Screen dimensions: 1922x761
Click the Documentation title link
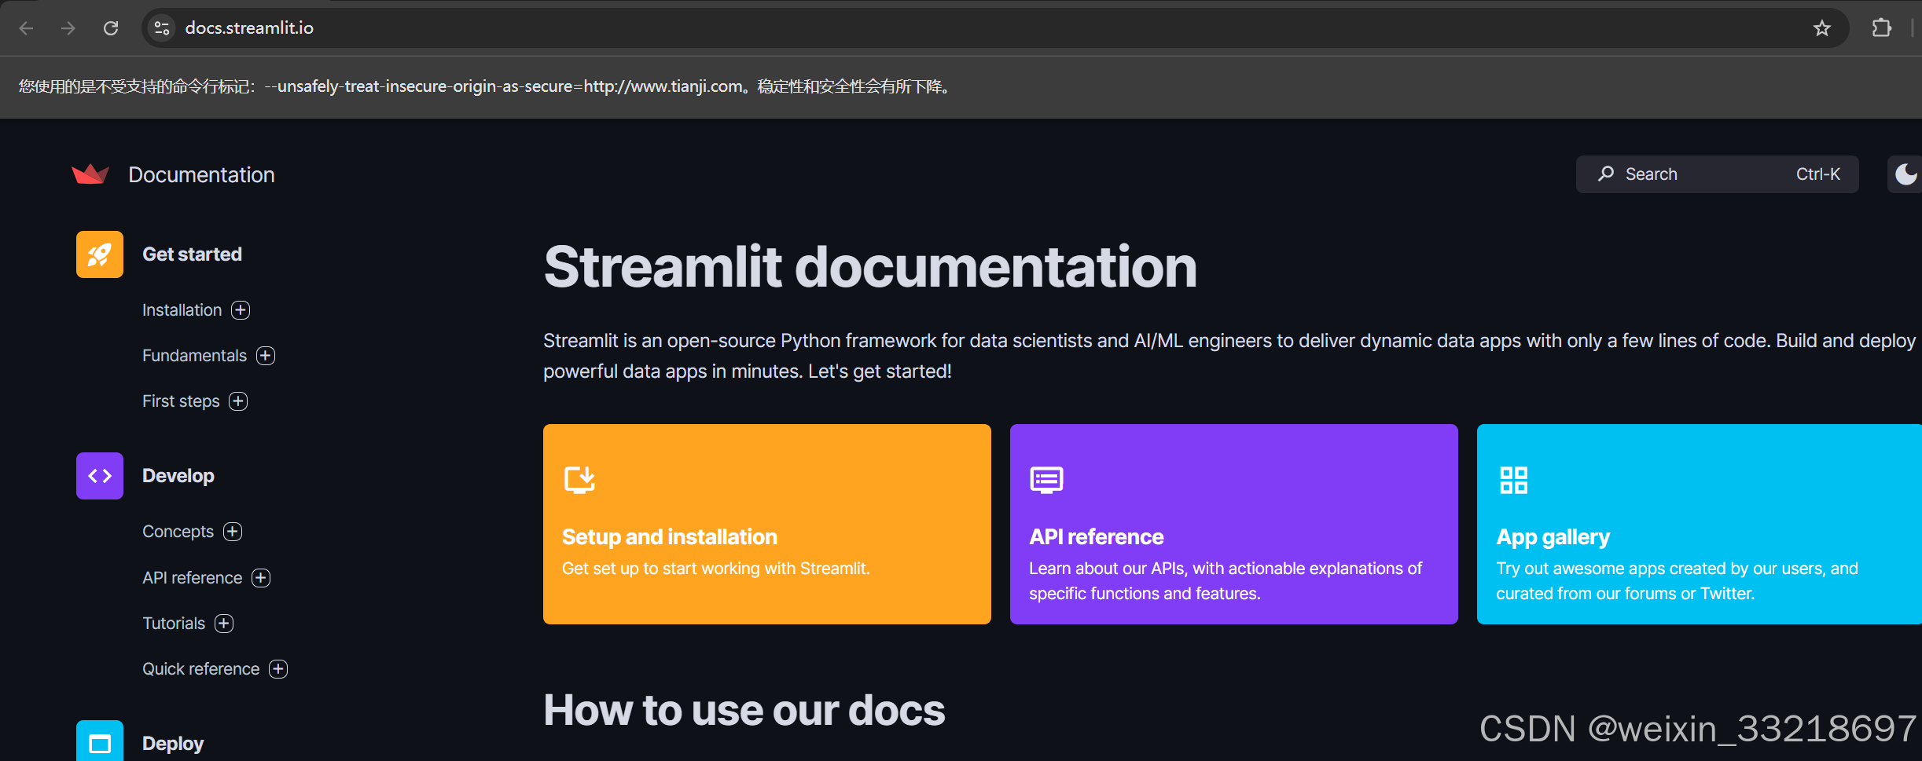[x=202, y=174]
